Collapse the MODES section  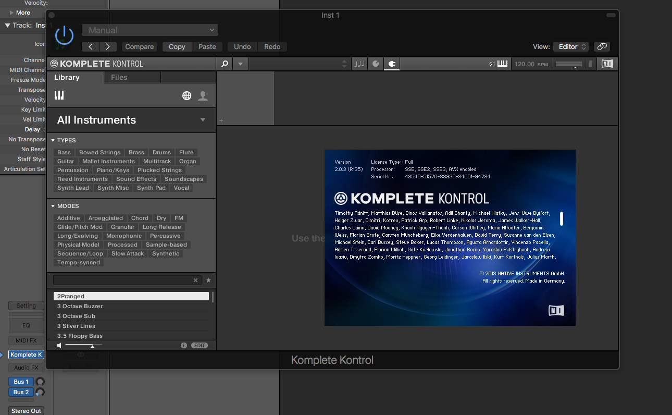(53, 206)
